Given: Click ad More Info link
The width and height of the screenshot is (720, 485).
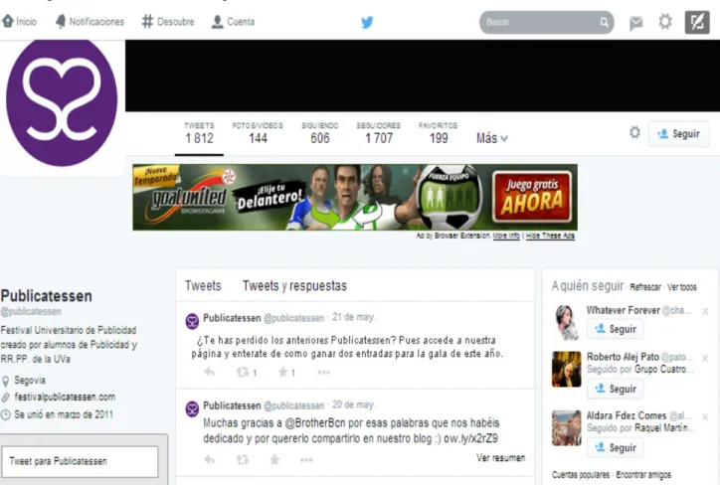Looking at the screenshot, I should (x=506, y=236).
